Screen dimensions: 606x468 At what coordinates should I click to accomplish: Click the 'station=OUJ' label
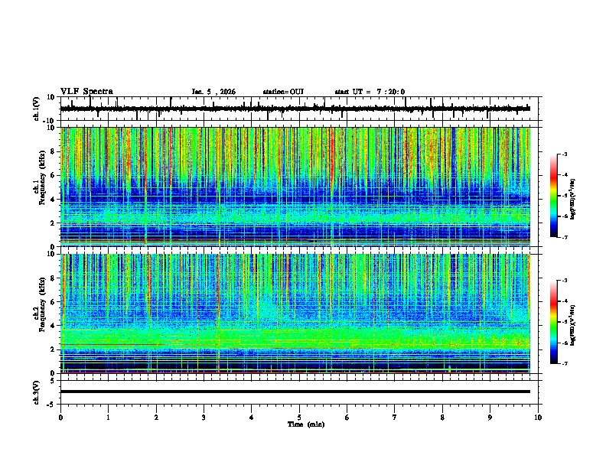coord(283,92)
